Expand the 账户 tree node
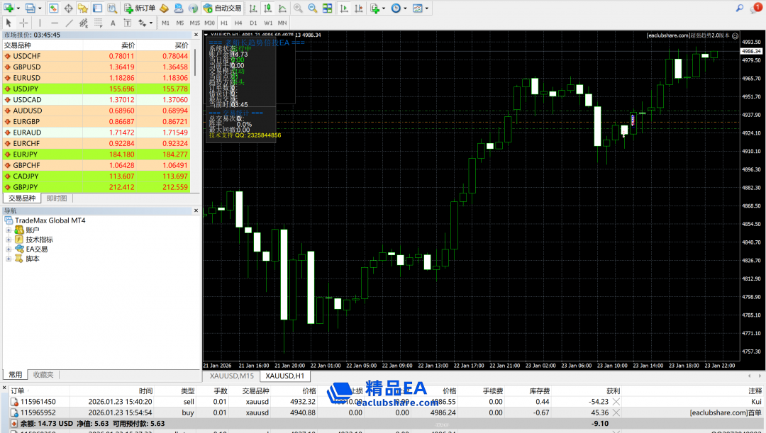Image resolution: width=766 pixels, height=433 pixels. tap(9, 230)
